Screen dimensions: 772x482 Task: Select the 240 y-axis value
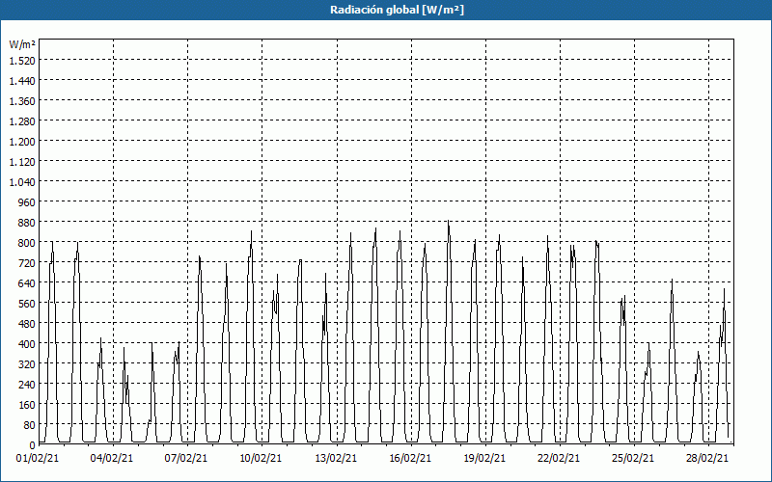27,384
